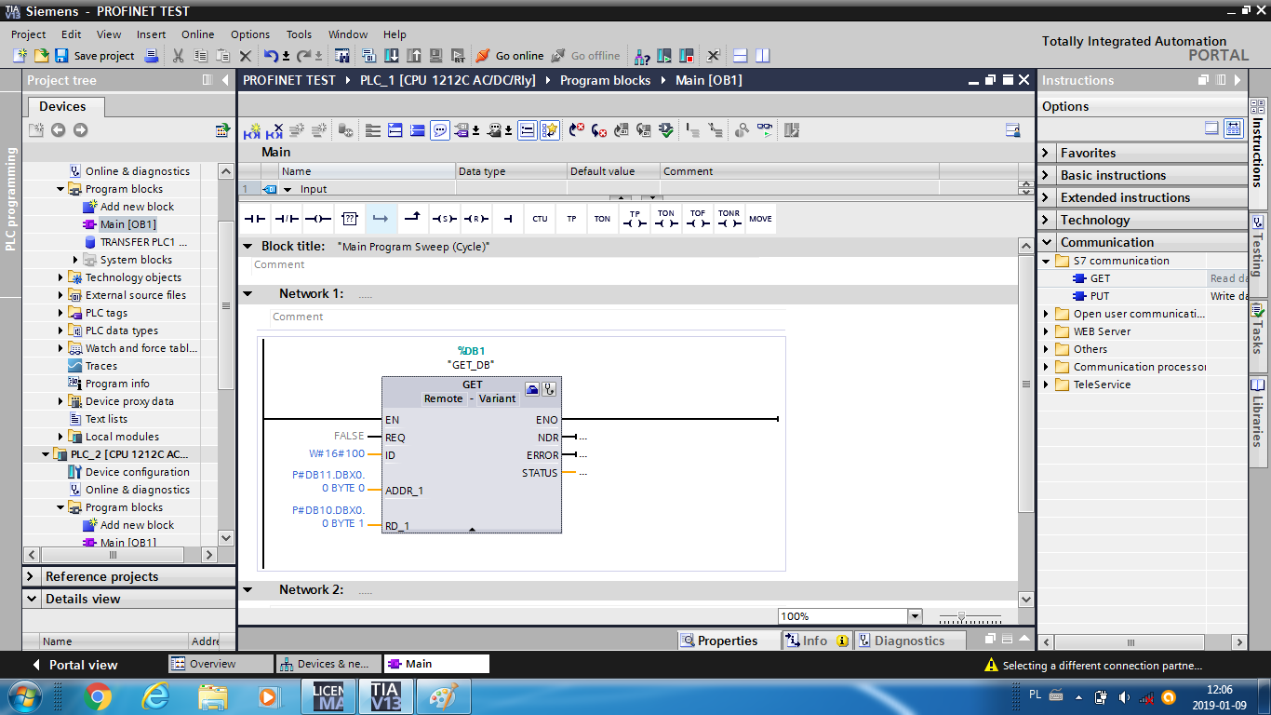Image resolution: width=1271 pixels, height=715 pixels.
Task: Click the New project icon
Action: pyautogui.click(x=20, y=56)
